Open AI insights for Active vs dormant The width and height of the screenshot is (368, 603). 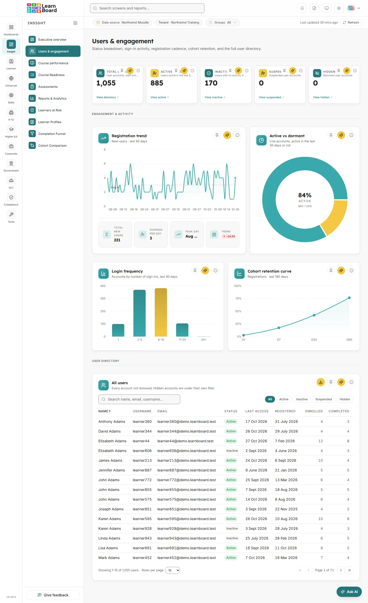click(341, 135)
